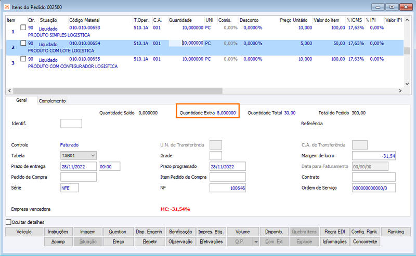The height and width of the screenshot is (256, 416).
Task: Open the Tabela TAB01 dropdown
Action: pyautogui.click(x=79, y=156)
